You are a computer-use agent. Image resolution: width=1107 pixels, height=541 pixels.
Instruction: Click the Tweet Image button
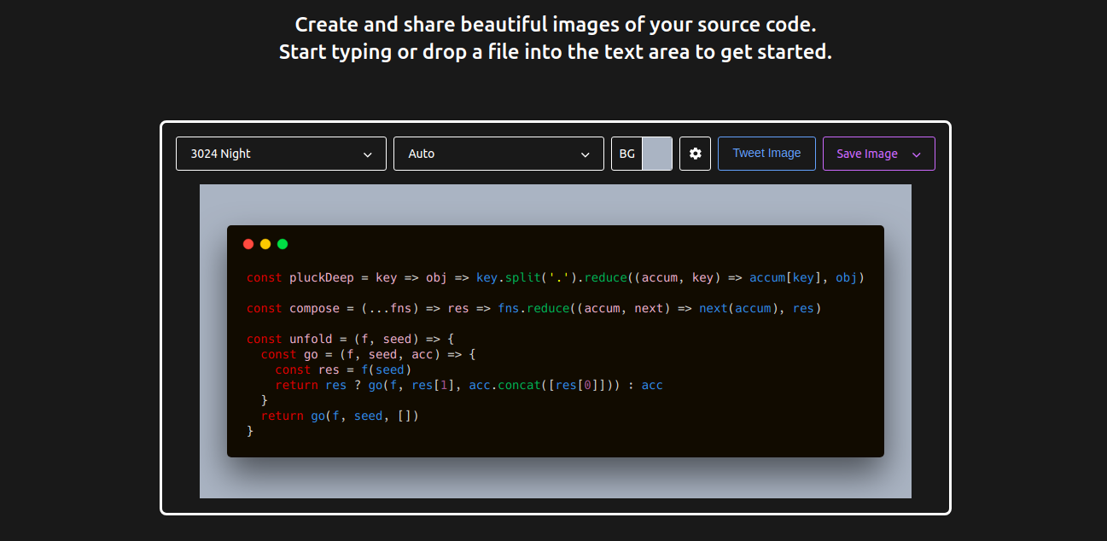coord(766,154)
